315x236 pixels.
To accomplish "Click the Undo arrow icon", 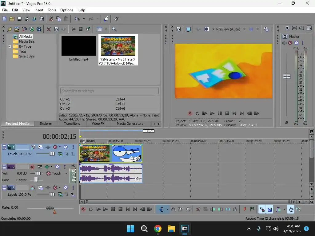I will [x=77, y=19].
